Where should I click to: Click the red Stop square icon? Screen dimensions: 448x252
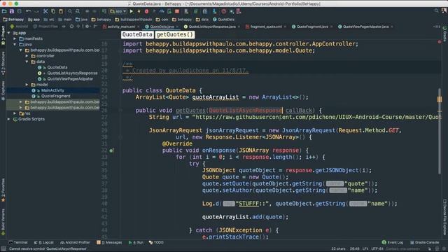[177, 11]
